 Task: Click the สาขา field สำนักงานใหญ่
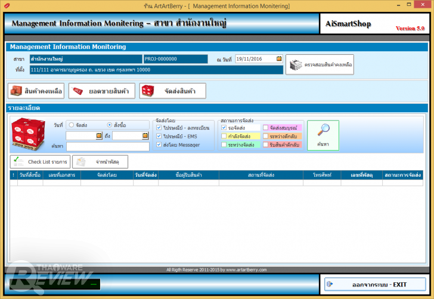click(86, 59)
